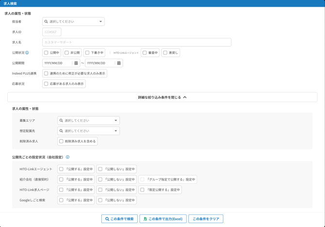The width and height of the screenshot is (325, 227).
Task: Open the start date calendar icon
Action: 76,63
